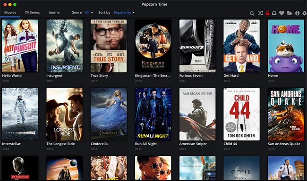Click the Furious Seven title text
This screenshot has width=307, height=181.
tap(191, 75)
